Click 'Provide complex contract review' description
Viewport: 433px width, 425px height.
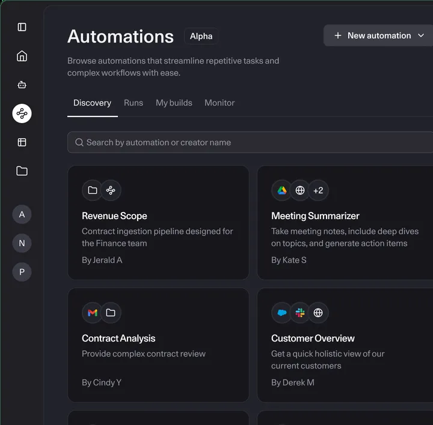click(x=144, y=354)
